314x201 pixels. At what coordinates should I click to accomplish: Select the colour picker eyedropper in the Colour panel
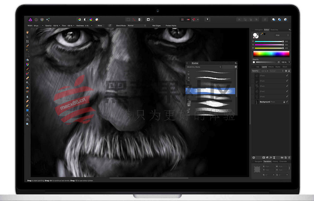point(262,34)
